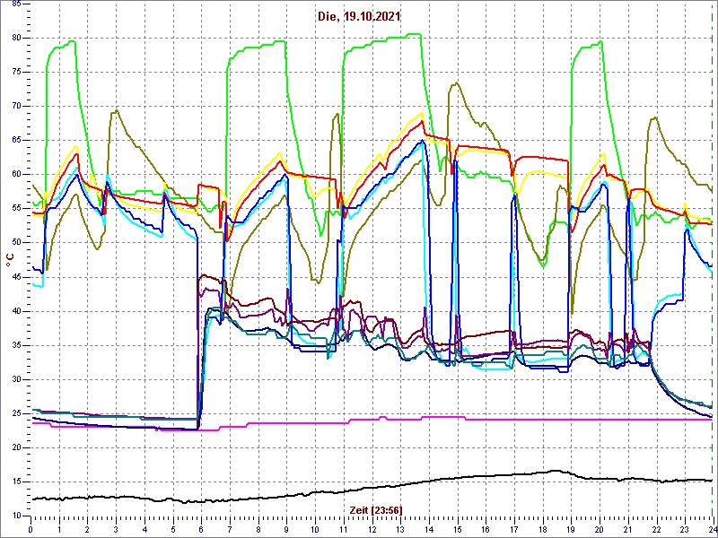Click the 25 label on the temperature axis

15,413
